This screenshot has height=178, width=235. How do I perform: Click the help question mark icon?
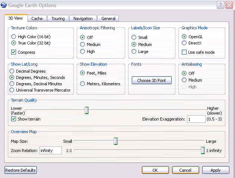coord(220,5)
